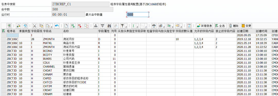Click the Check entries toolbar icon
Image resolution: width=278 pixels, height=96 pixels.
click(19, 26)
